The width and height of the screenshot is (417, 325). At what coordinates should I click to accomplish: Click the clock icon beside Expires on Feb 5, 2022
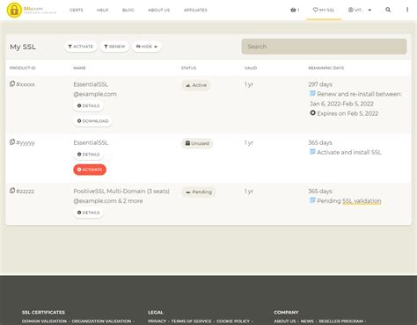(313, 113)
